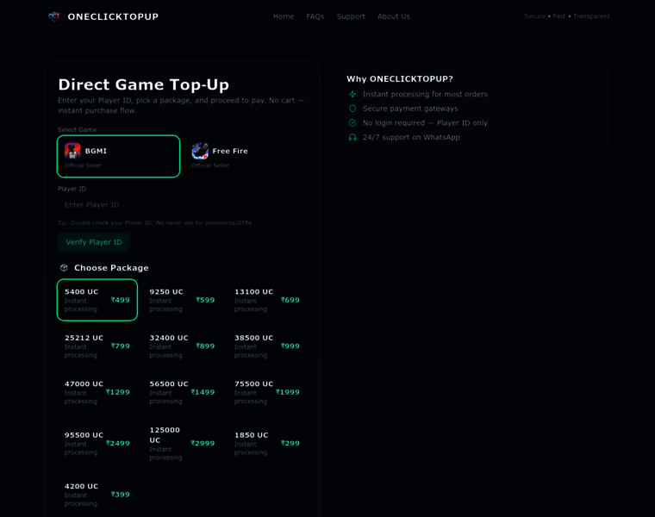This screenshot has height=517, width=655.
Task: Select the 5400 UC package
Action: pos(97,300)
